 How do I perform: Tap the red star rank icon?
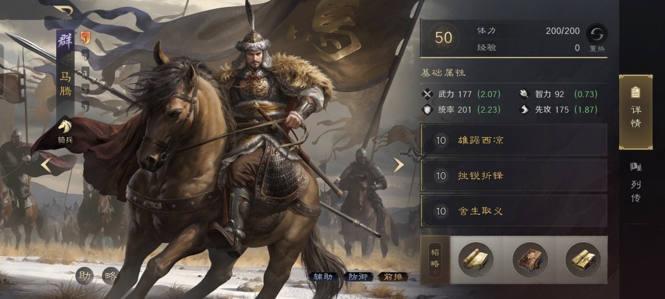click(86, 38)
